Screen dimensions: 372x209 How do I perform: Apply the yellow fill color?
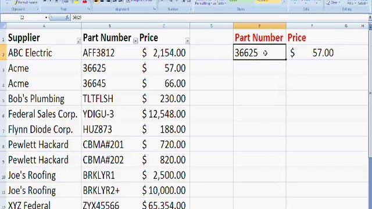click(x=77, y=2)
